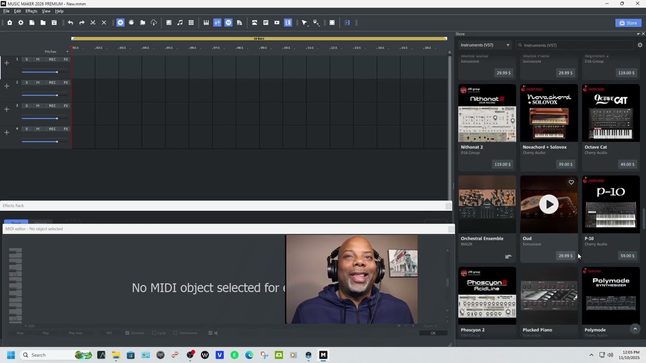
Task: Expand the Pitches dropdown above the tracks
Action: coord(67,51)
